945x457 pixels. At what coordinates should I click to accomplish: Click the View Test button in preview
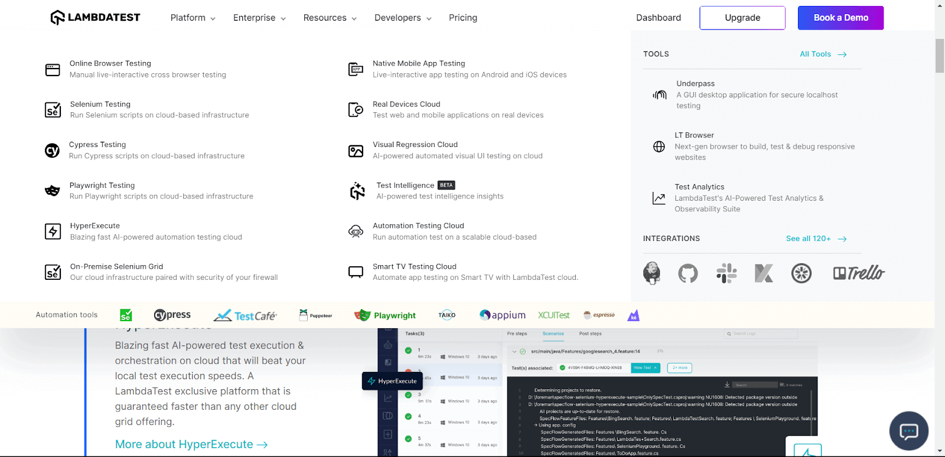pos(644,368)
